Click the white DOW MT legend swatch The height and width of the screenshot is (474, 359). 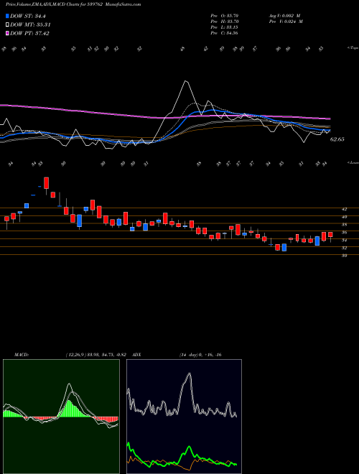[7, 24]
